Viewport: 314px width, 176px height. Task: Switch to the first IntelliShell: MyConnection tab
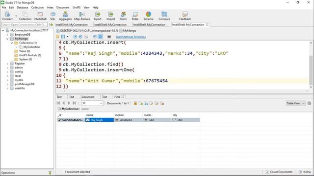[72, 25]
